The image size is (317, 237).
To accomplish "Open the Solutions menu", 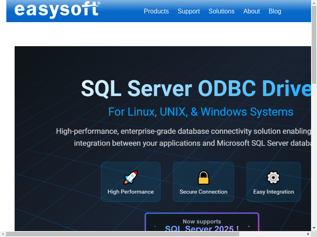I will point(222,11).
